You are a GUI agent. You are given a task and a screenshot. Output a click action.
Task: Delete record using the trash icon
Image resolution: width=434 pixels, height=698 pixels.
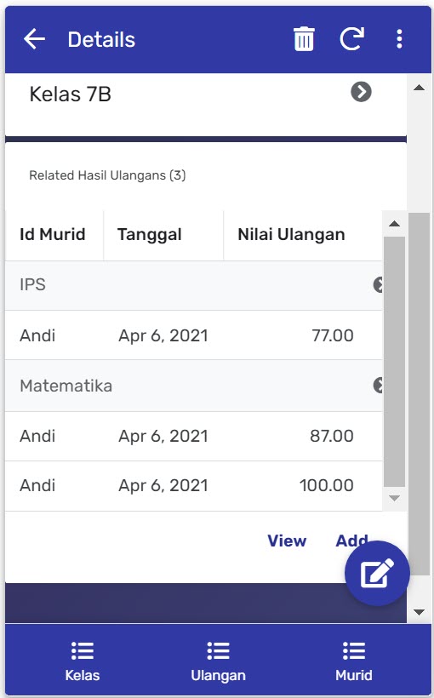[x=304, y=39]
